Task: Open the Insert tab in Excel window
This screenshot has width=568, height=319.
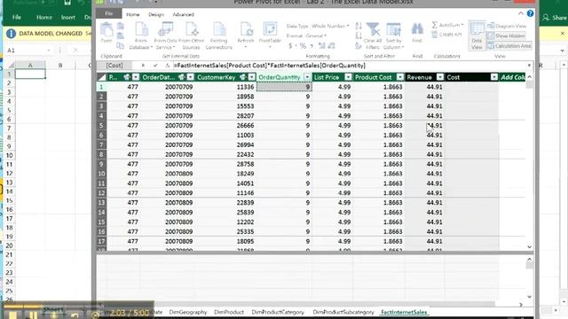Action: [68, 17]
